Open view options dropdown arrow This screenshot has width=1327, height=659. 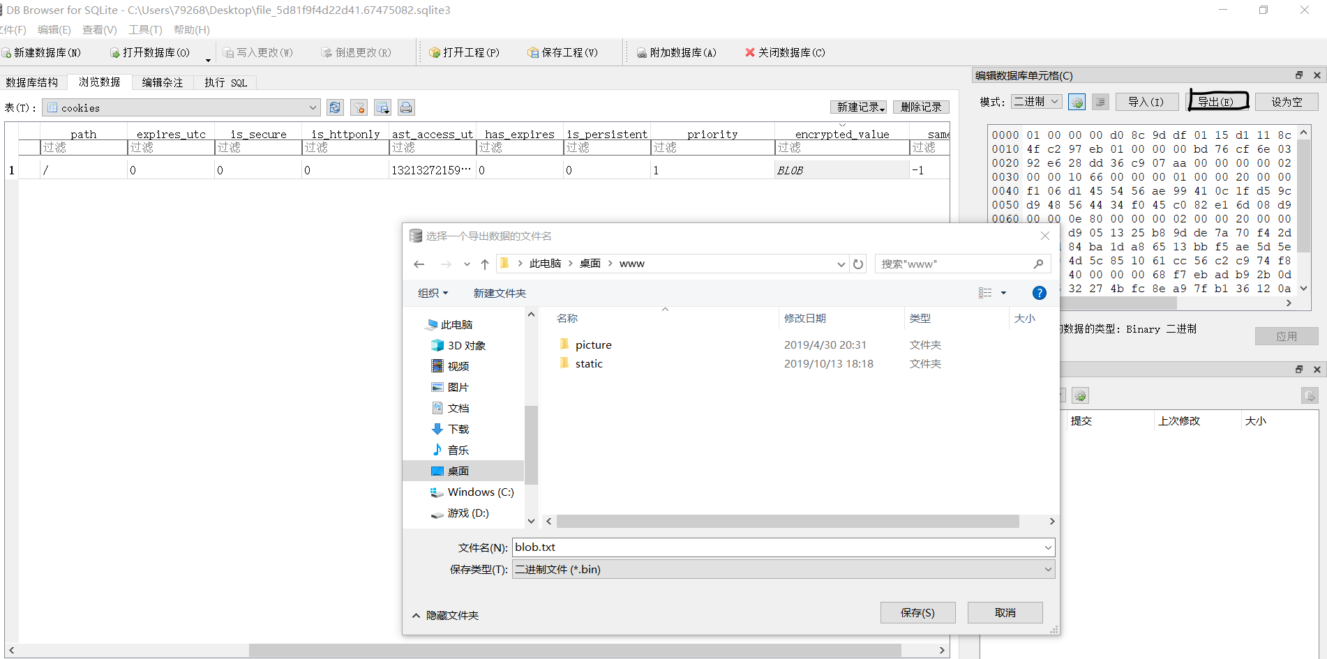(x=1003, y=293)
